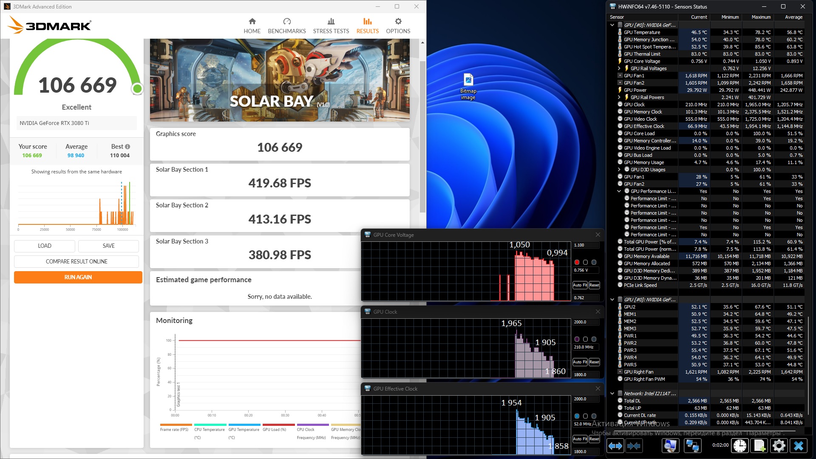816x459 pixels.
Task: Open the STRESS TESTS tab
Action: (x=331, y=25)
